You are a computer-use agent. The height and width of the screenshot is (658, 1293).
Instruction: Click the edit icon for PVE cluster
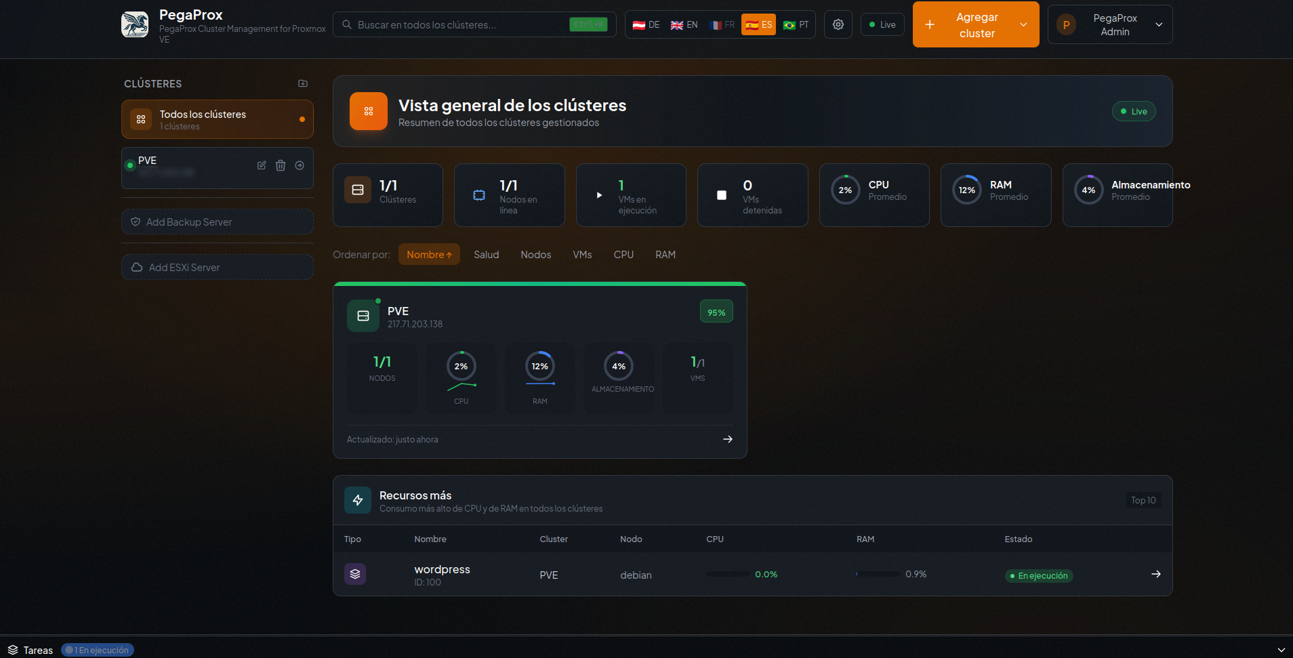click(x=262, y=165)
